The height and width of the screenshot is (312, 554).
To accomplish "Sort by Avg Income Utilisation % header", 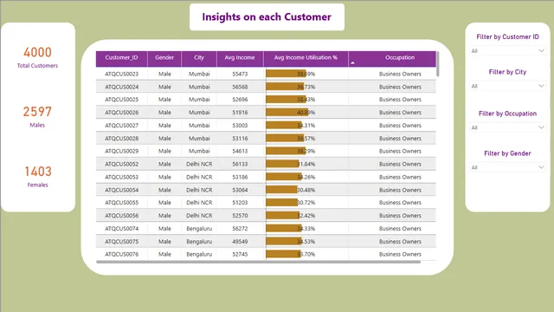I will tap(306, 58).
